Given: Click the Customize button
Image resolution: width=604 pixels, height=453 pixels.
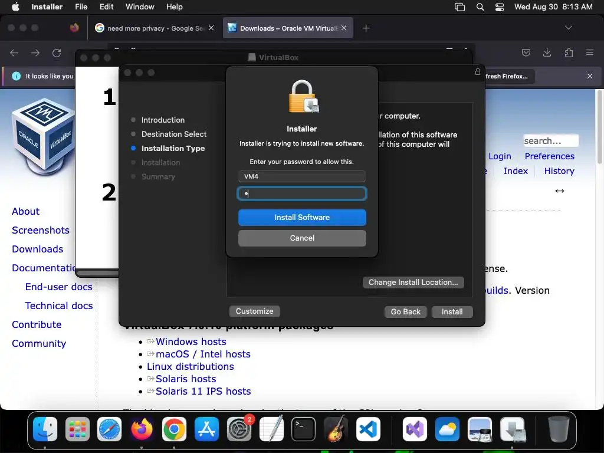Looking at the screenshot, I should [255, 311].
